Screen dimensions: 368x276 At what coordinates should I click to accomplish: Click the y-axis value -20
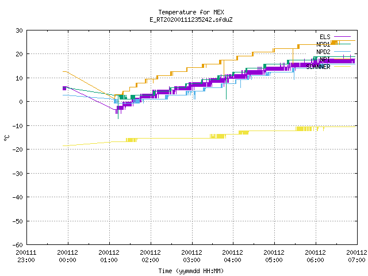pos(18,149)
